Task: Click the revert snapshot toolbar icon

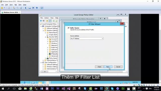Action: point(18,8)
